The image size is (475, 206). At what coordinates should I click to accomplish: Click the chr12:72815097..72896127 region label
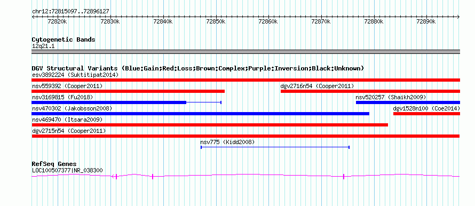[x=70, y=12]
